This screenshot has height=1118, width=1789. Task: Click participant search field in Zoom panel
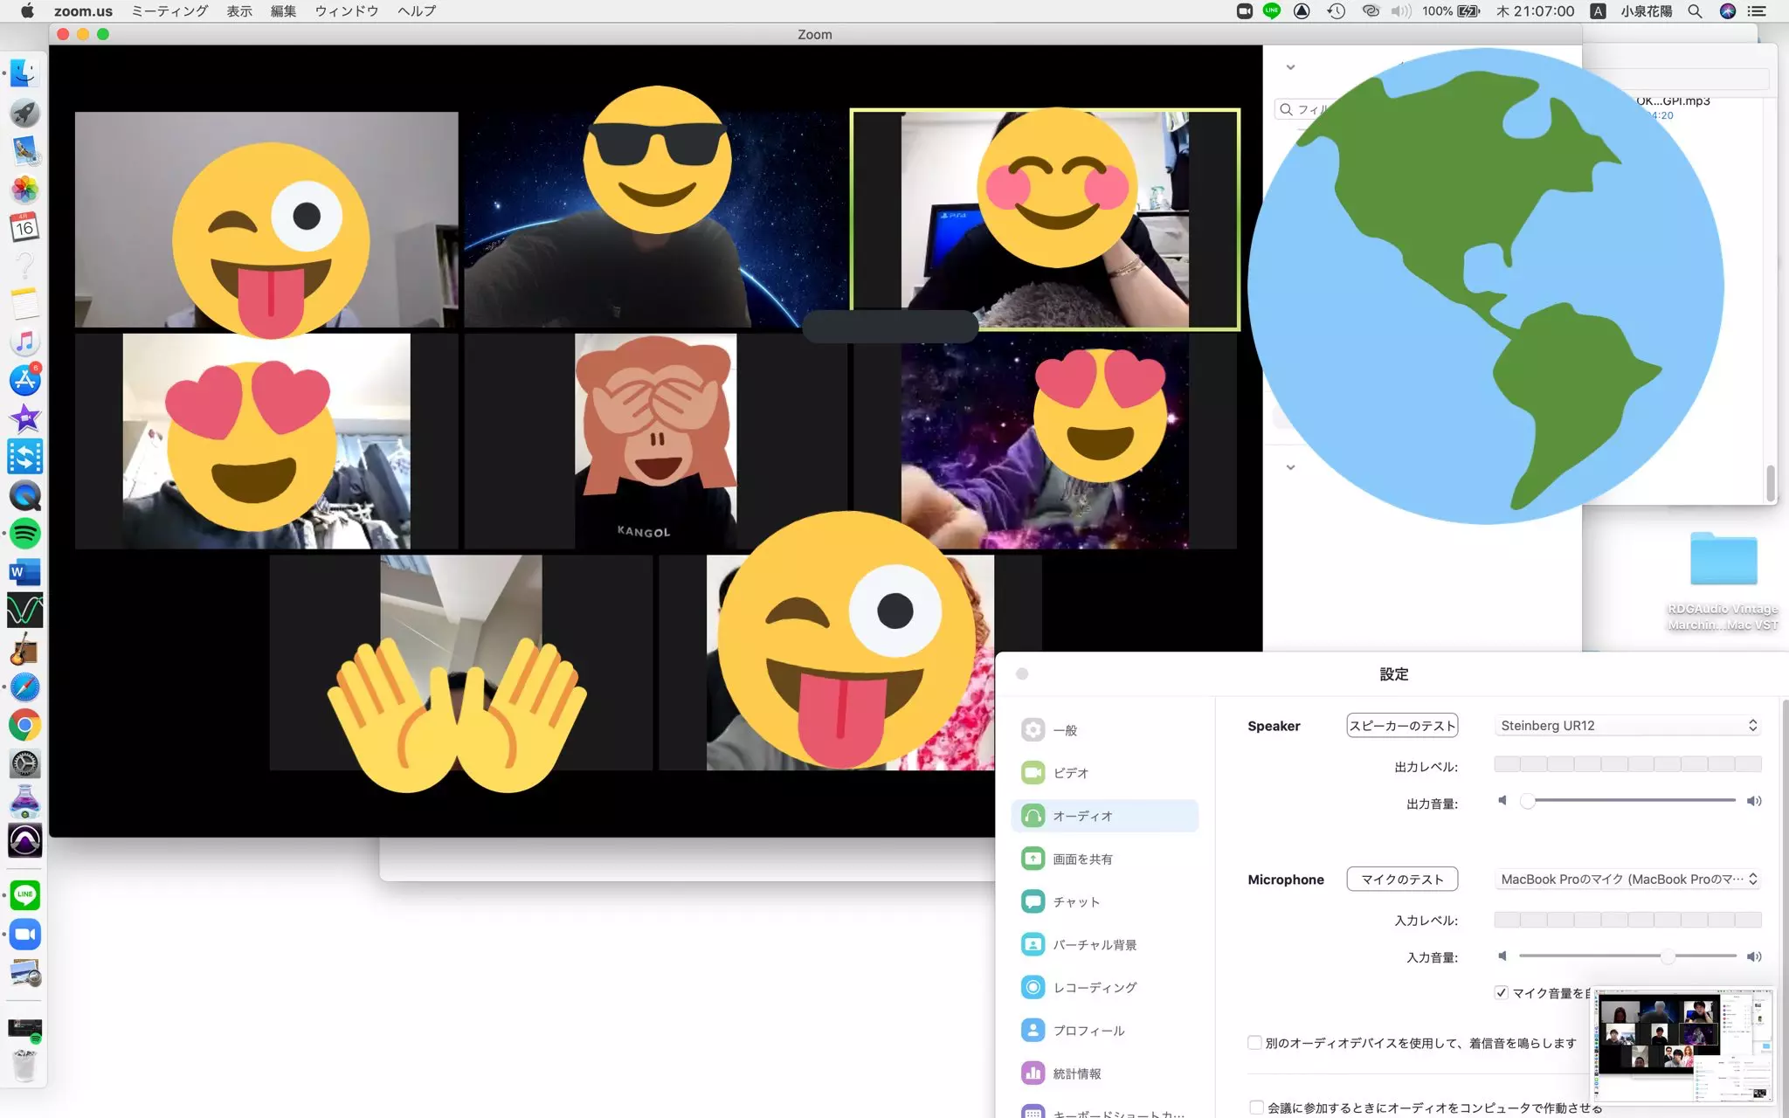(x=1302, y=109)
